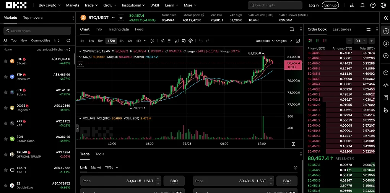
Task: Filter markets by Commodities
Action: pos(41,40)
